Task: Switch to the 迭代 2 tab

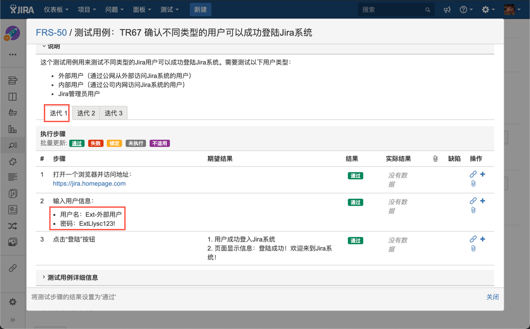Action: [86, 113]
